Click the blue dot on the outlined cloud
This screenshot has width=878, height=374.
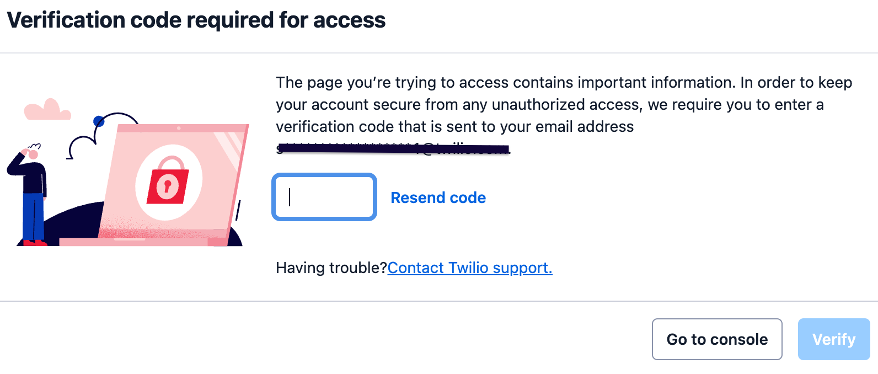point(99,121)
